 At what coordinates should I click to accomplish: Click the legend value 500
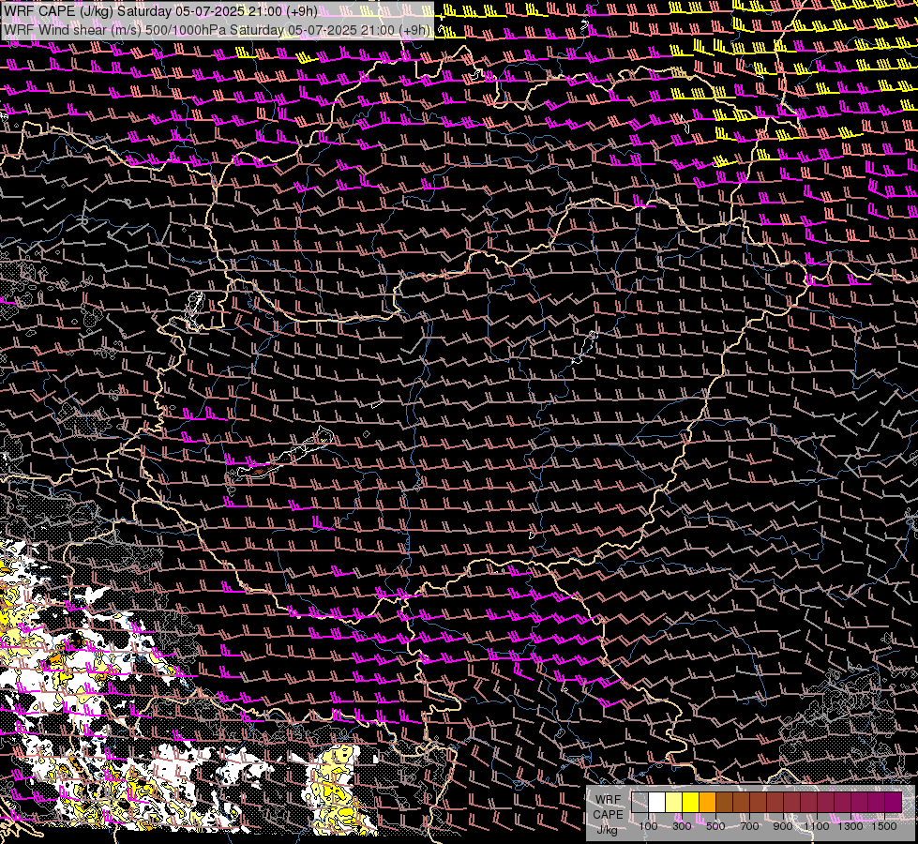[x=715, y=826]
